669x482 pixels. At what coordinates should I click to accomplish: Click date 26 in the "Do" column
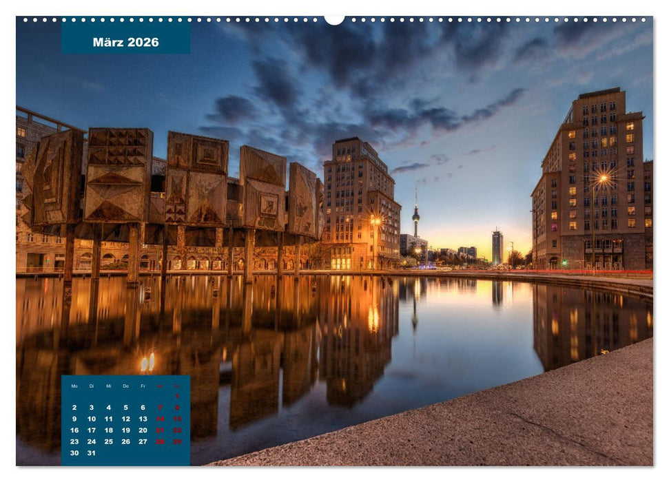125,441
